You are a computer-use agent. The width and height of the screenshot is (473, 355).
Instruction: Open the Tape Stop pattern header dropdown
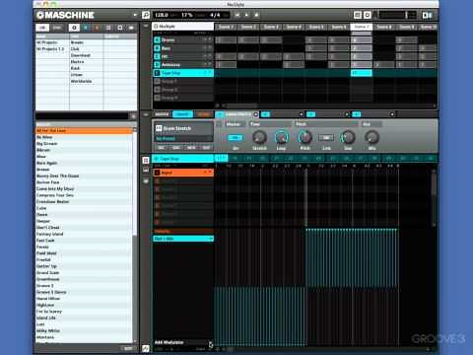tap(182, 159)
